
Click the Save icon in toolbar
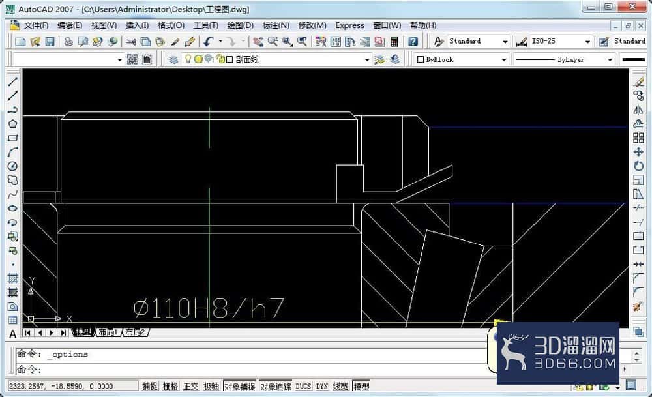tap(50, 42)
